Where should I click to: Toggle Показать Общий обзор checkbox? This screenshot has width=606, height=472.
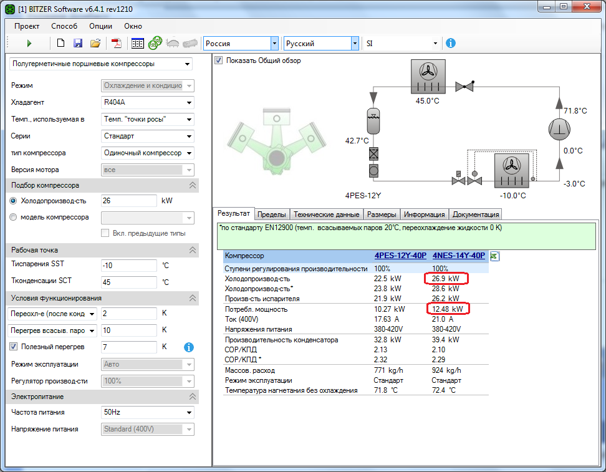(x=218, y=60)
